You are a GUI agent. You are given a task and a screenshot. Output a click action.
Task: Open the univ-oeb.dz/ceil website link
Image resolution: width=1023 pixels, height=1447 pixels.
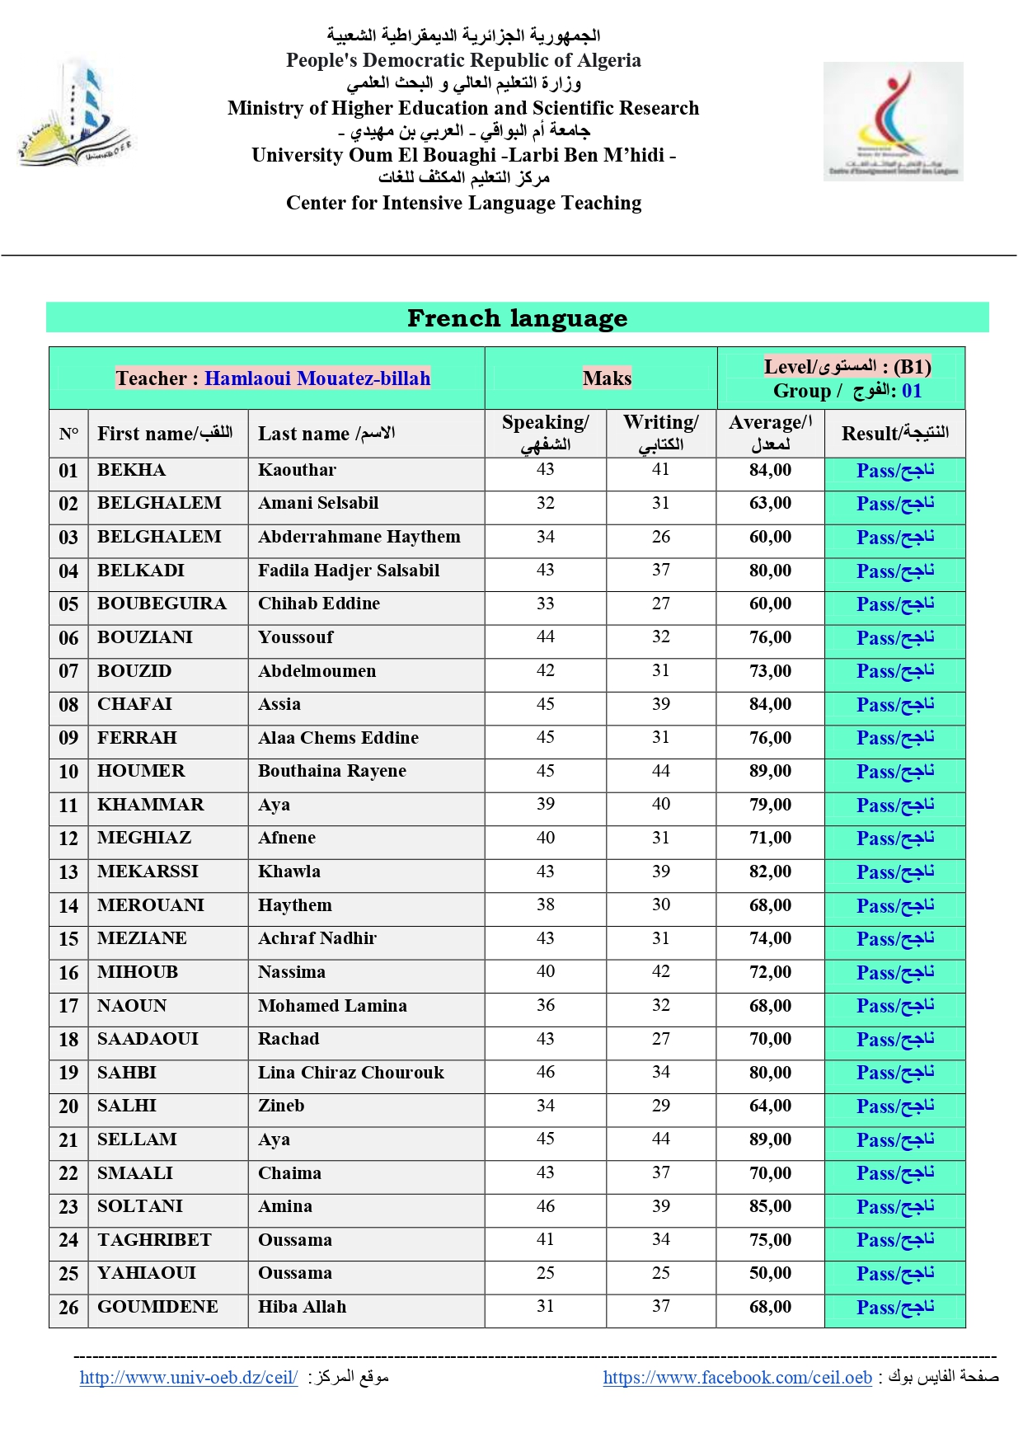coord(189,1377)
